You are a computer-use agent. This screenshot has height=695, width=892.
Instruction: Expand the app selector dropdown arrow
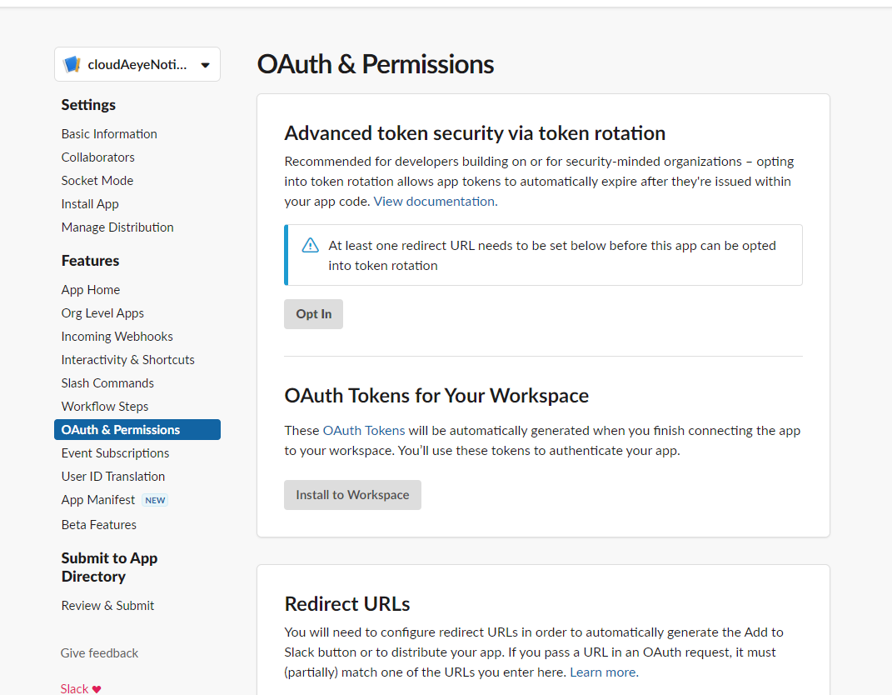click(x=206, y=65)
